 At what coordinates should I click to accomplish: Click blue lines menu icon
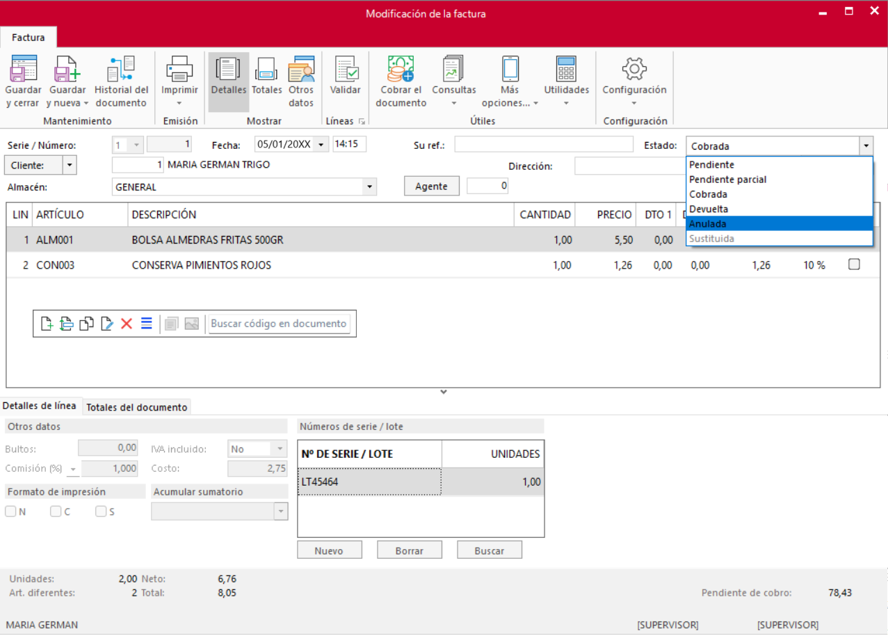coord(147,324)
